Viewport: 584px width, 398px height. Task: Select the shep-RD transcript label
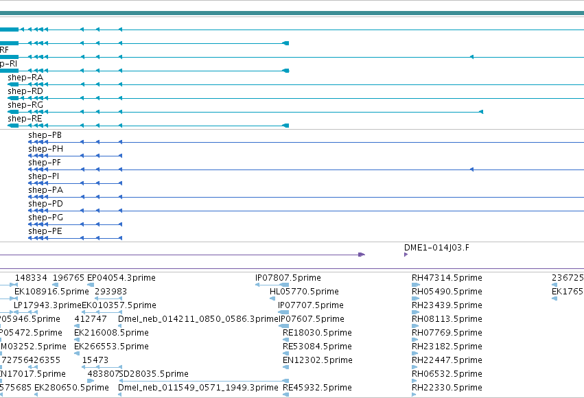pos(25,91)
